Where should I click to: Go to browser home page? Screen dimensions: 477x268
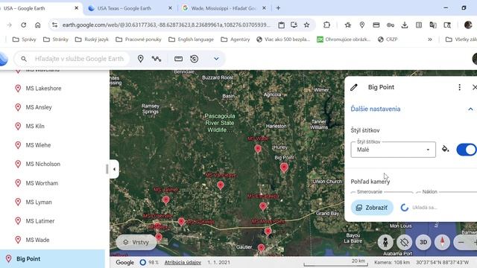point(38,25)
